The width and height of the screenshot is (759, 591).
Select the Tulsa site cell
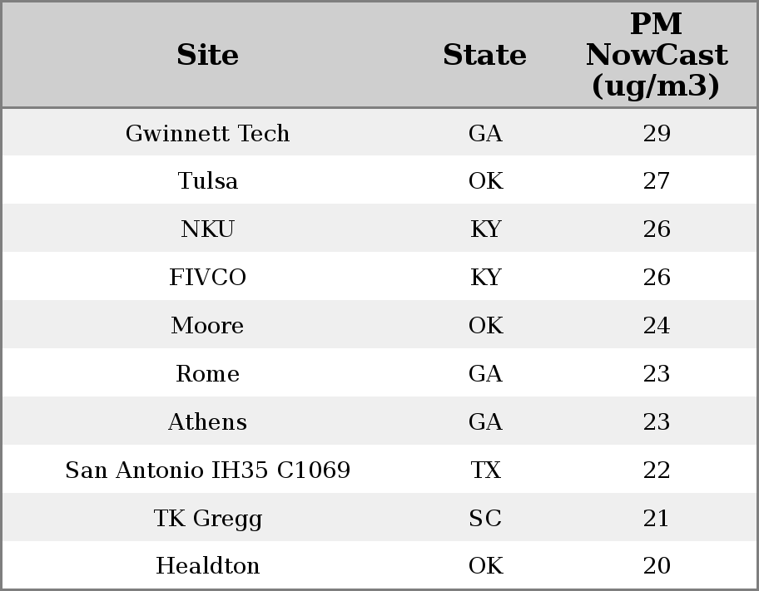point(207,181)
